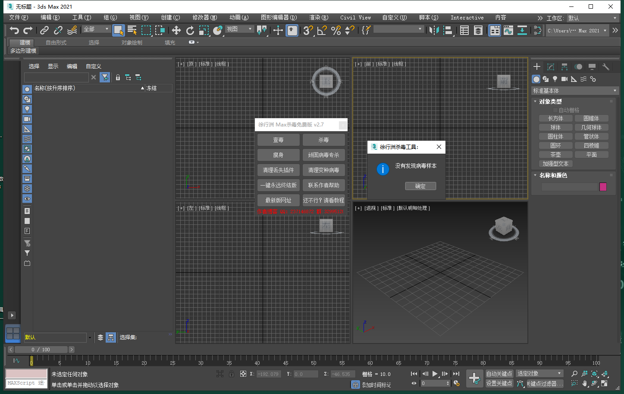The width and height of the screenshot is (624, 394).
Task: Click the 杀毒 button
Action: 323,140
